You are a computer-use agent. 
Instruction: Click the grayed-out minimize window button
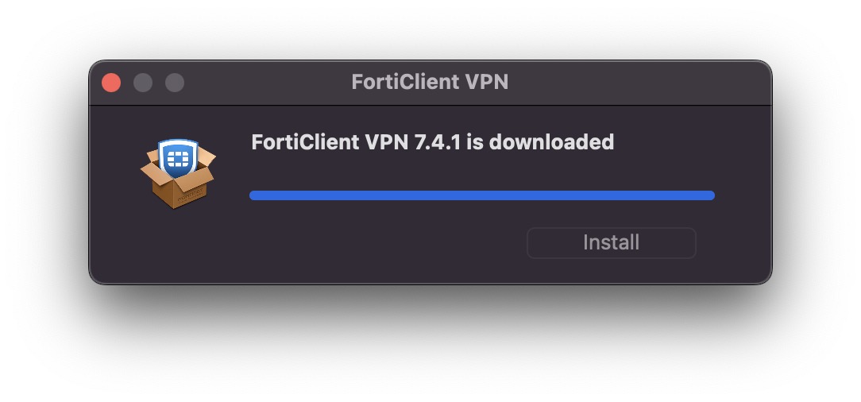coord(143,83)
